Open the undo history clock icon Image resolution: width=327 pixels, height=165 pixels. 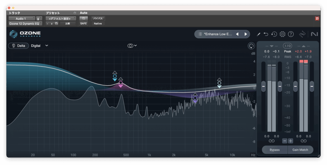(x=274, y=34)
